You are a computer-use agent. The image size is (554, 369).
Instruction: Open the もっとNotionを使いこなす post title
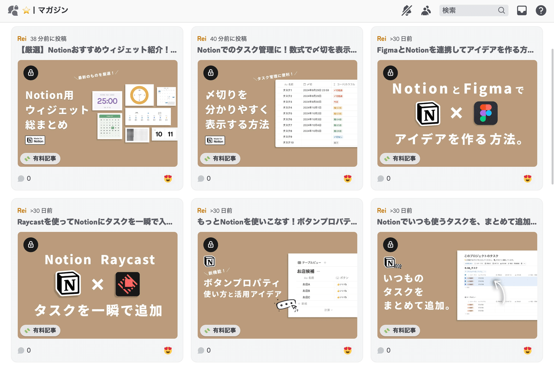pos(277,221)
